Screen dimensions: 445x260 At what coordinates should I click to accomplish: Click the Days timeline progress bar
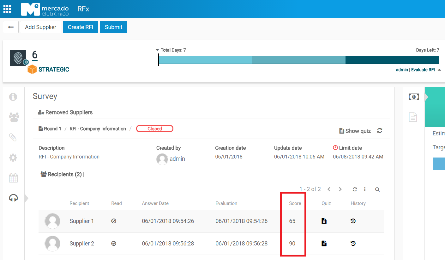coord(298,60)
